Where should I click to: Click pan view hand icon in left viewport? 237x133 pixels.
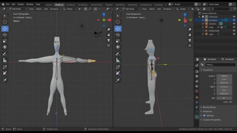pyautogui.click(x=109, y=35)
